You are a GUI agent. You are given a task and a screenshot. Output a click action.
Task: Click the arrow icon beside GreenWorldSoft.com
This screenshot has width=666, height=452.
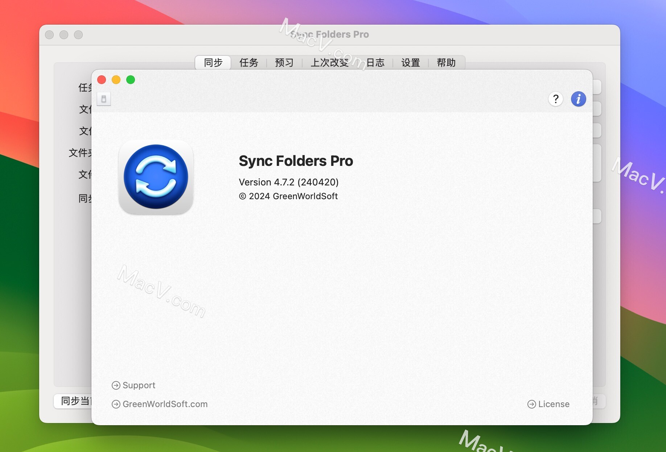tap(116, 404)
